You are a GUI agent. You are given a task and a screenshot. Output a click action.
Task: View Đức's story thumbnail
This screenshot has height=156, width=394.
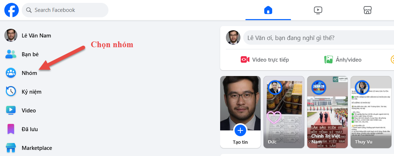[284, 112]
